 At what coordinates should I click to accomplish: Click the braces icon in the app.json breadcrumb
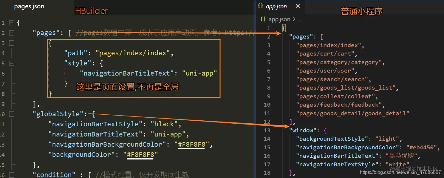(x=263, y=19)
